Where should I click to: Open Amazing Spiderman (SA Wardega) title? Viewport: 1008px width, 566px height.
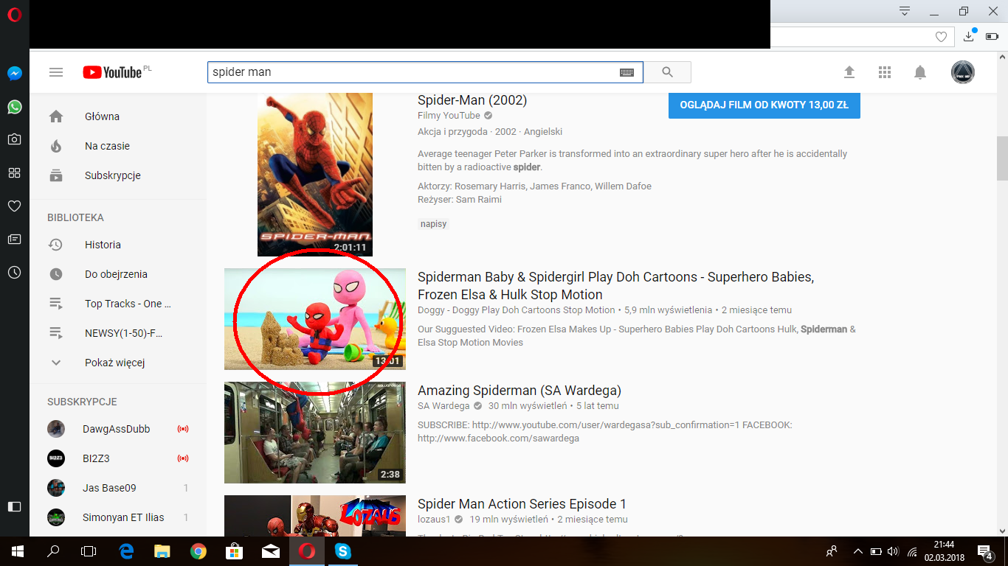519,391
